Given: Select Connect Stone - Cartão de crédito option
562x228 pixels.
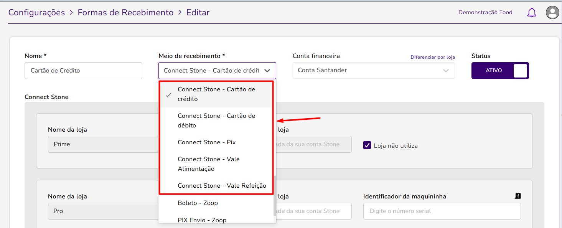Looking at the screenshot, I should click(x=217, y=94).
